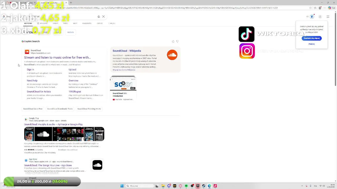This screenshot has height=189, width=337.
Task: Switch to the COPILOT tab
Action: (x=100, y=23)
